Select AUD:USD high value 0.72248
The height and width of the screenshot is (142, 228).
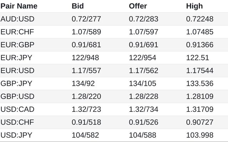(200, 19)
